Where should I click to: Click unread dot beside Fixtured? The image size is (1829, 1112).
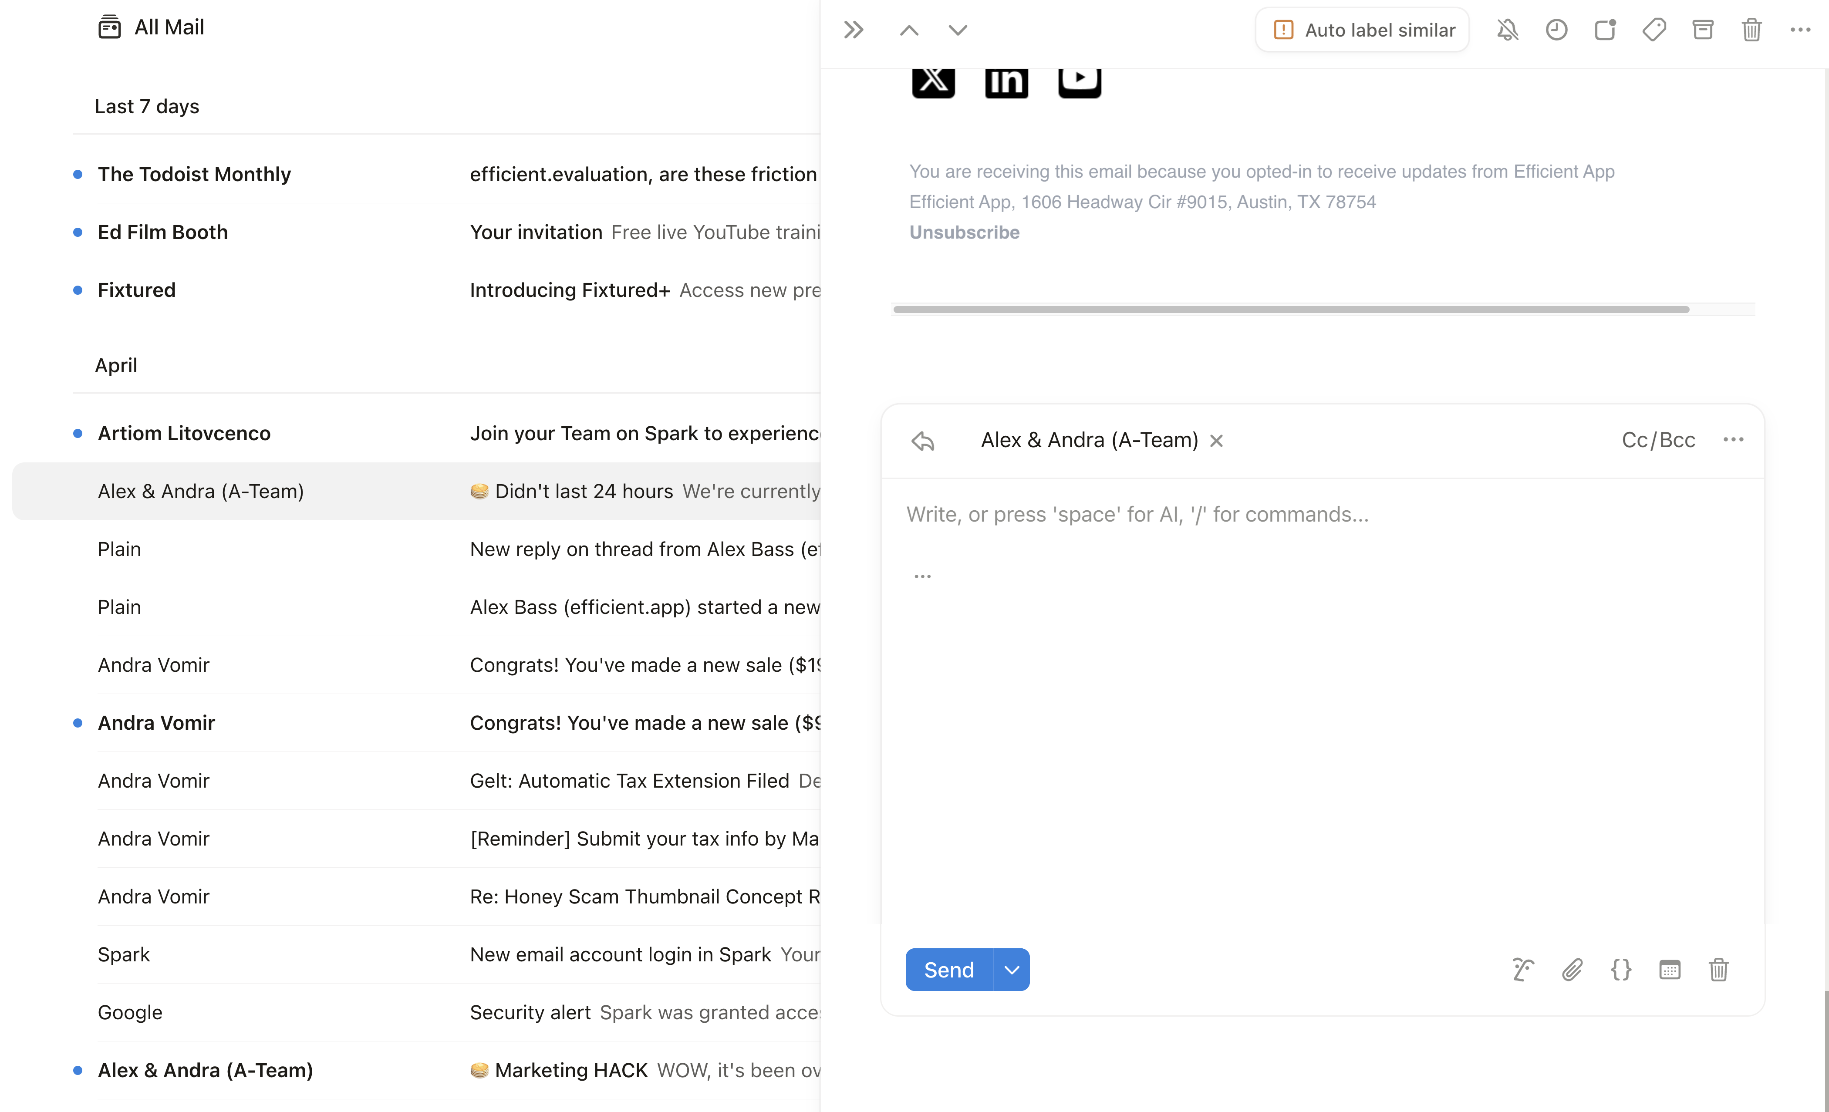[77, 290]
